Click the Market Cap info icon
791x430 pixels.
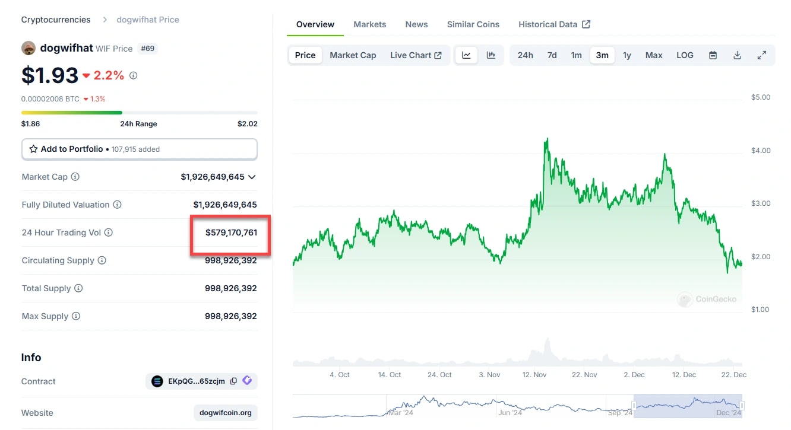[75, 177]
